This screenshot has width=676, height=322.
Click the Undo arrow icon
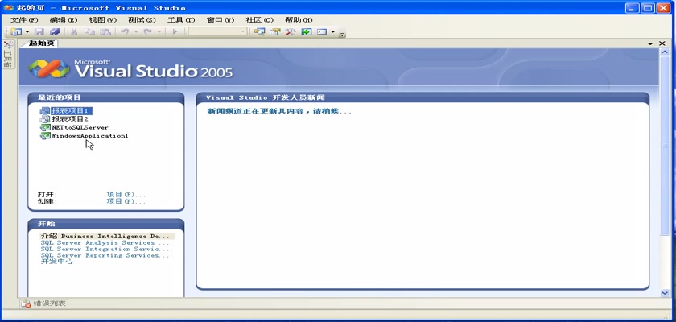125,32
